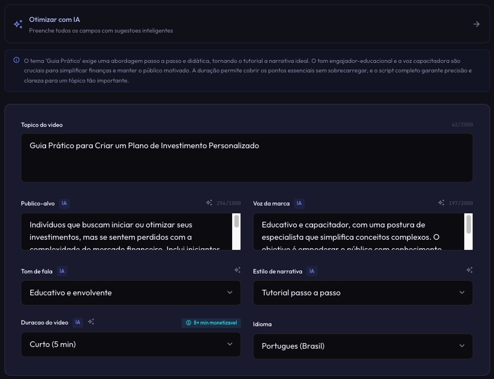Click the IA badge next to Voz da marca
The width and height of the screenshot is (494, 379).
(x=299, y=203)
